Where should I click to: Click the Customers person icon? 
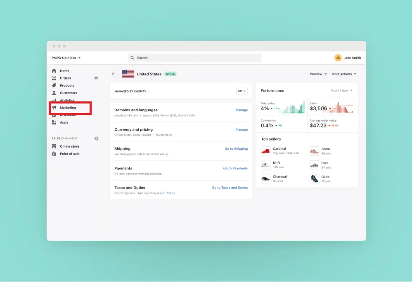pyautogui.click(x=54, y=93)
